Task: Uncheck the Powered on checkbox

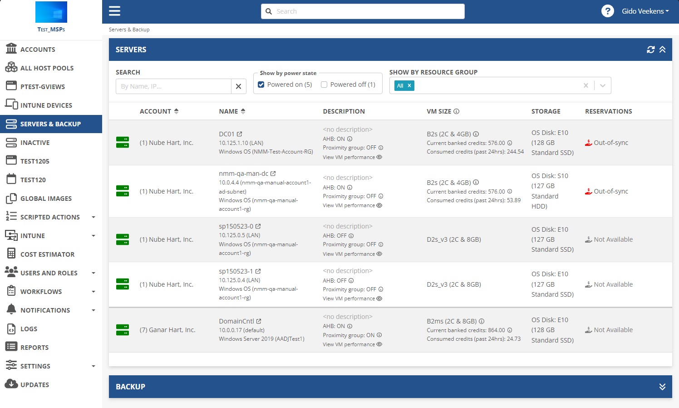Action: point(261,85)
